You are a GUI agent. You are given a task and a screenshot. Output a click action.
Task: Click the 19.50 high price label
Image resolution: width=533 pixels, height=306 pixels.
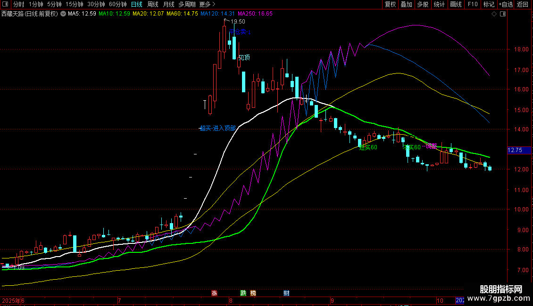coord(238,22)
